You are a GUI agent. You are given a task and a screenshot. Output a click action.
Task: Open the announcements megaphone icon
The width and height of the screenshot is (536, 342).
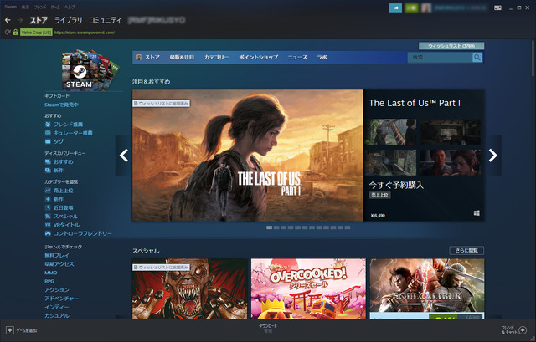[x=395, y=8]
